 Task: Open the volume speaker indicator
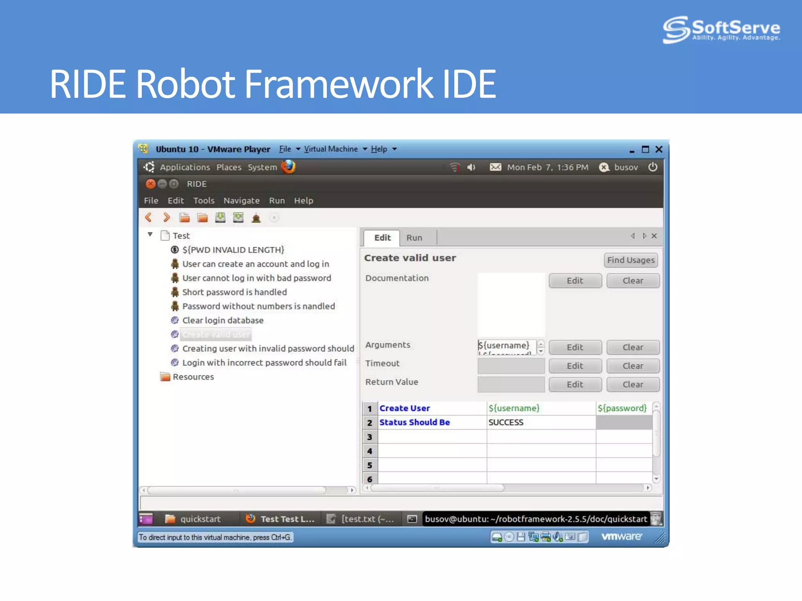coord(471,167)
